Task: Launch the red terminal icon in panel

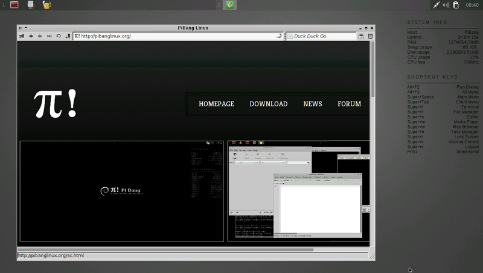Action: pos(14,5)
